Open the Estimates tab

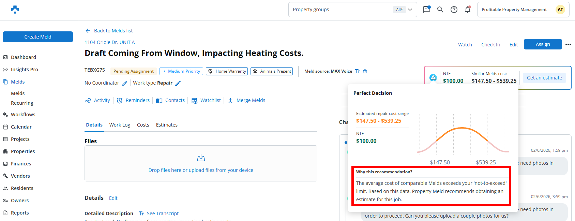167,125
